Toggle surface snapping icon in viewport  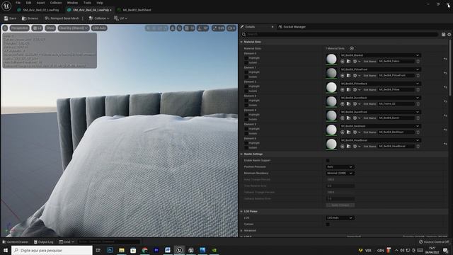coord(179,28)
